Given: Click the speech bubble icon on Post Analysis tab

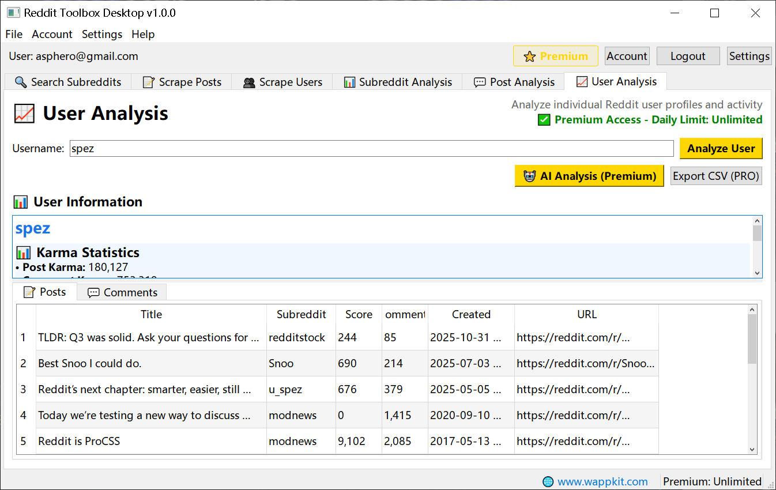Looking at the screenshot, I should tap(480, 82).
